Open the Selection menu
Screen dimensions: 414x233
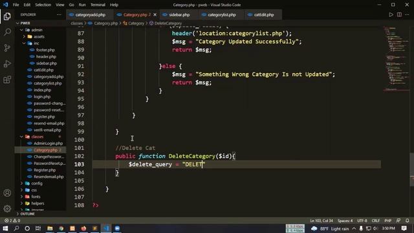(43, 5)
